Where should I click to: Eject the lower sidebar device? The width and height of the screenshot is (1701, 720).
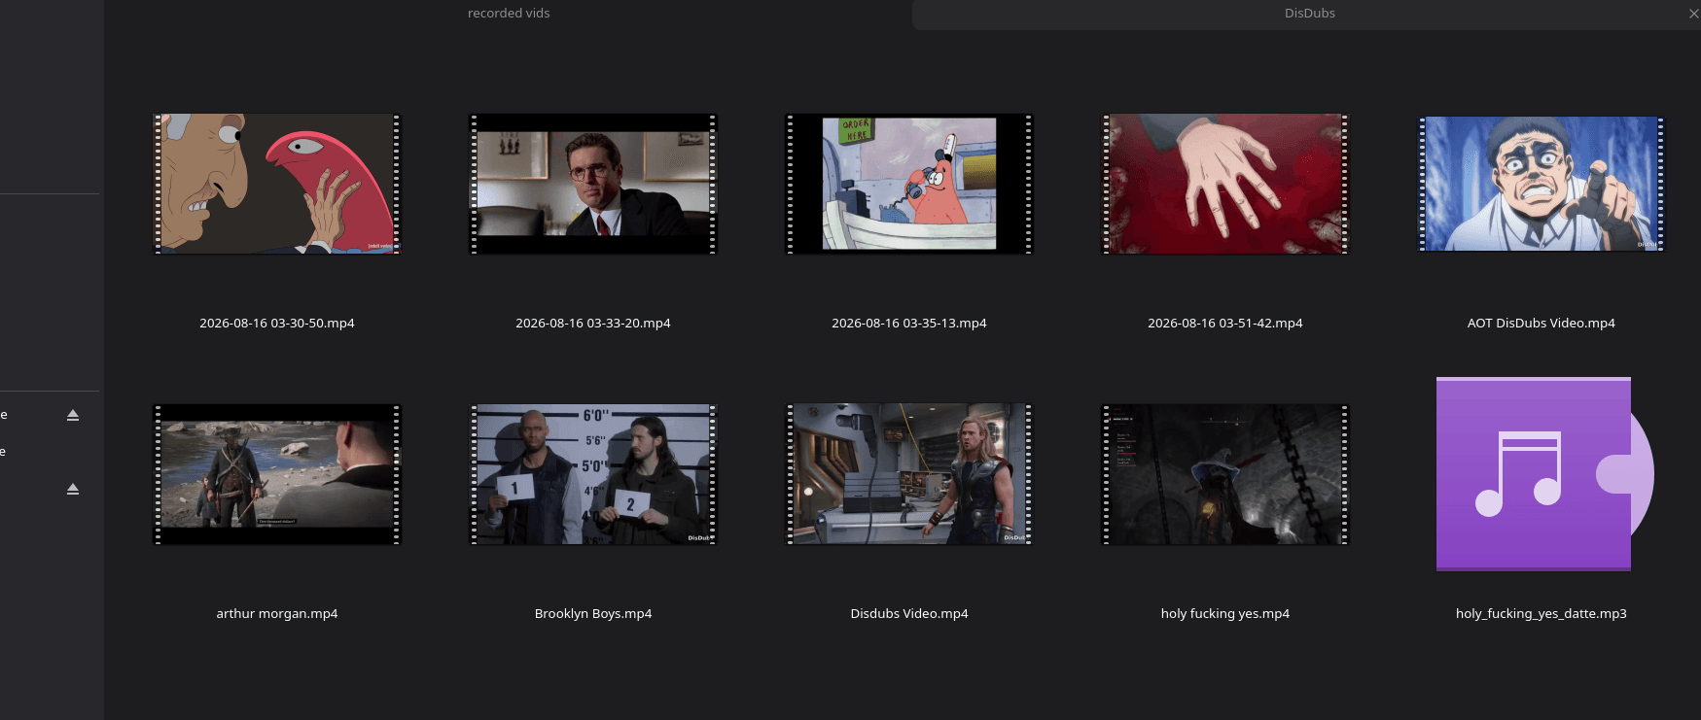pos(73,489)
